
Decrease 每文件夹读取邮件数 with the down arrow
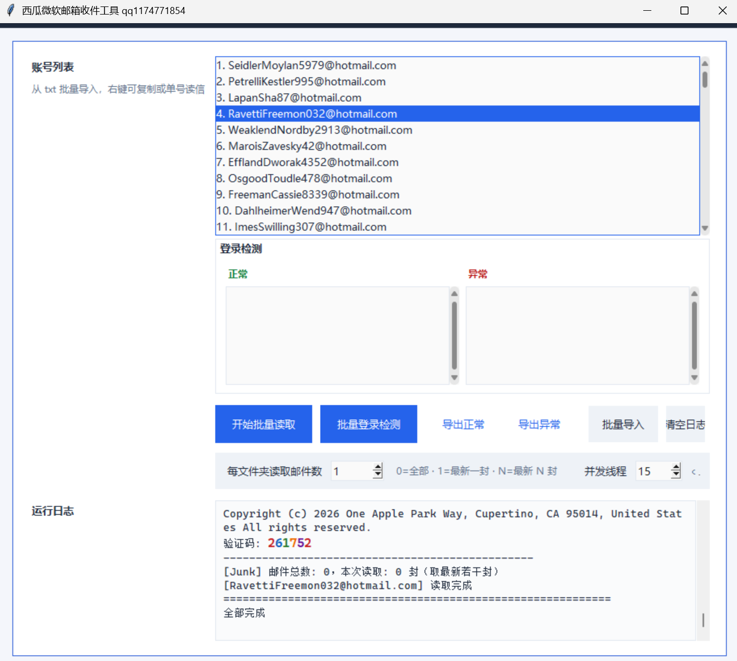[378, 475]
